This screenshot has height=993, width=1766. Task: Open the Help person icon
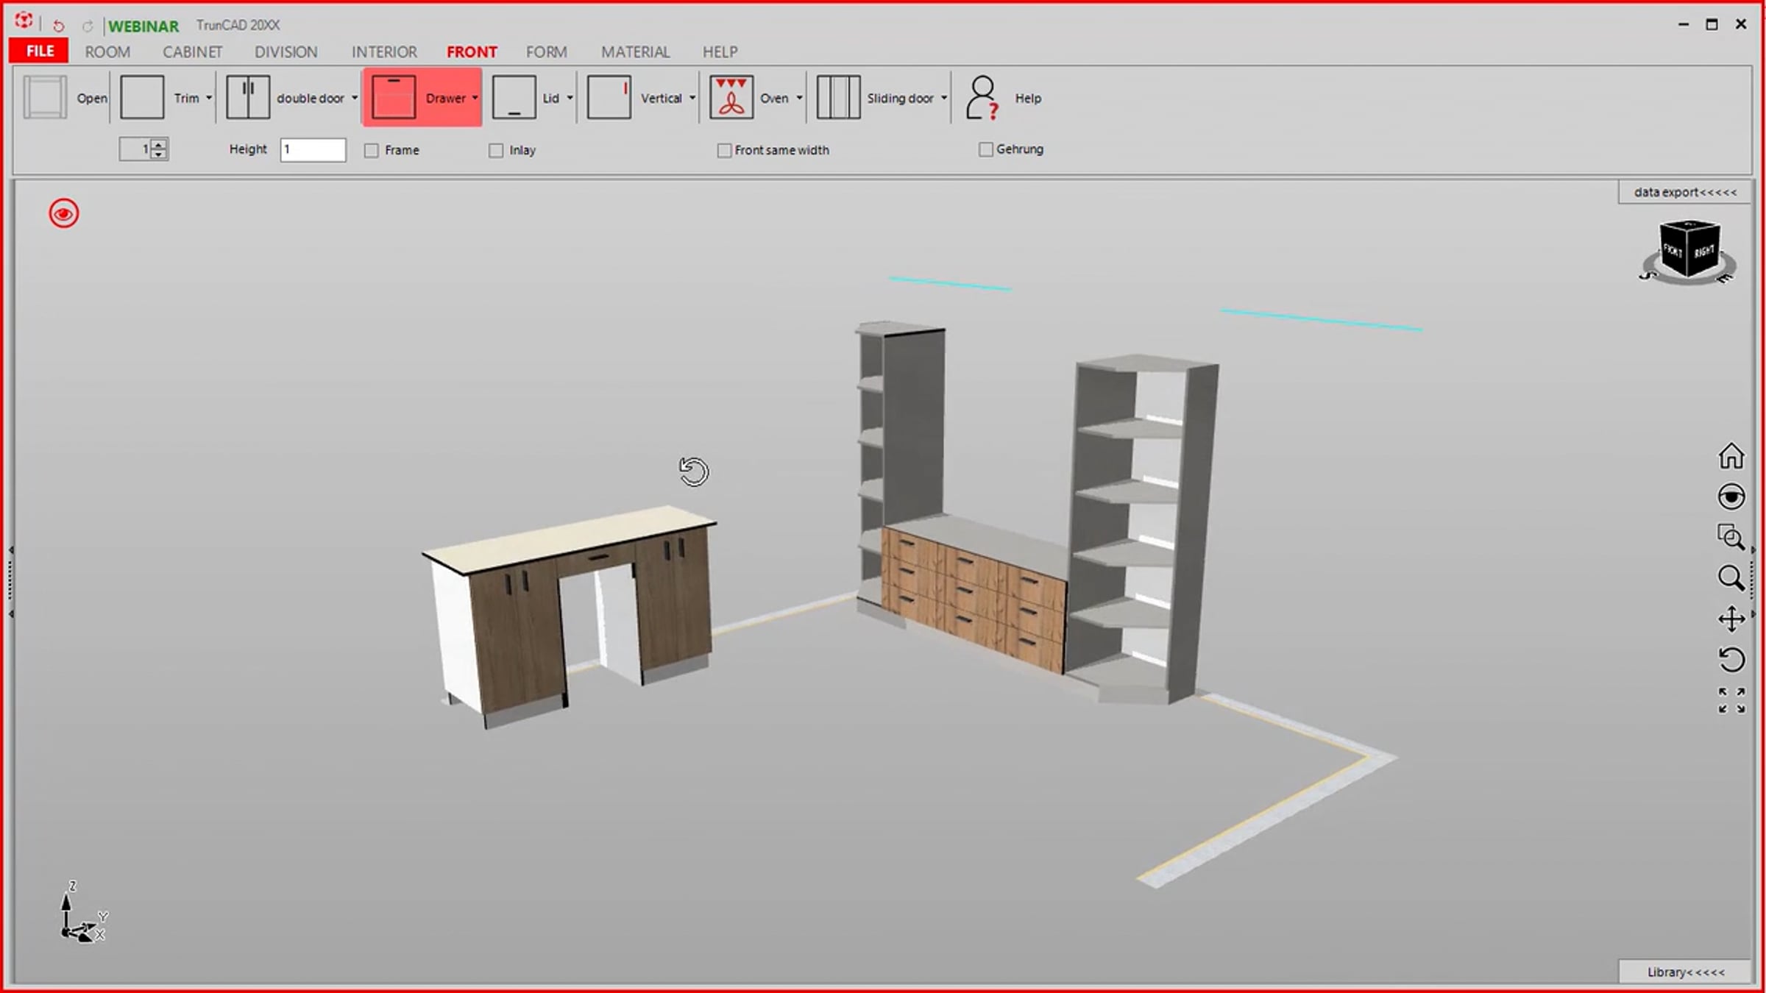click(982, 97)
